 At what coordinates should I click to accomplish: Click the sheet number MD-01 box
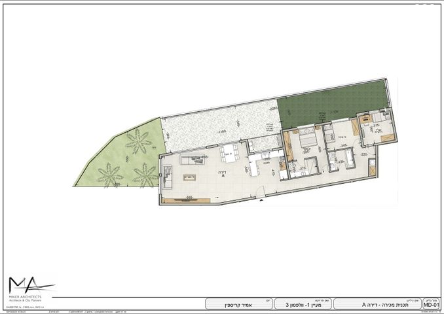coord(430,304)
